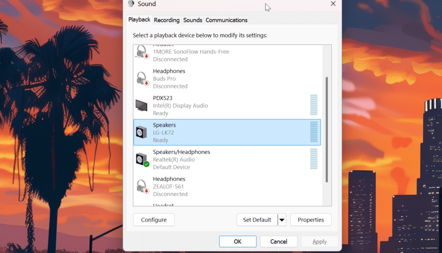Open the Sounds tab
This screenshot has height=253, width=442.
tap(193, 20)
